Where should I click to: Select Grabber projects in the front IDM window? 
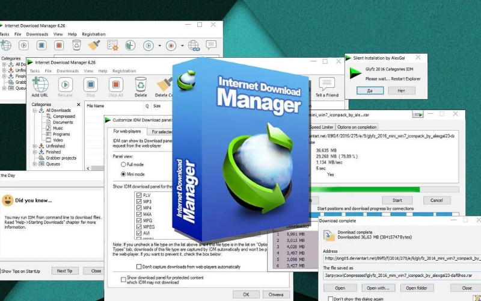(x=61, y=158)
